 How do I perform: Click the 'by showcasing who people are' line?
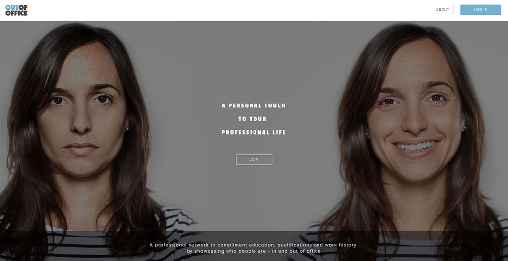[254, 251]
